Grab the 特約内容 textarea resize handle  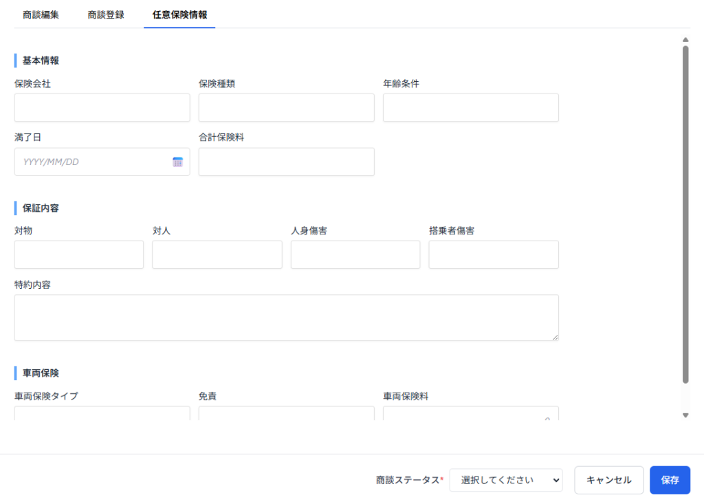[x=555, y=337]
